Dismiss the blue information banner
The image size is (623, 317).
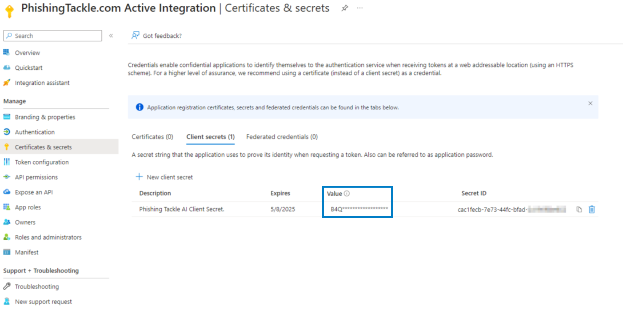click(x=590, y=103)
